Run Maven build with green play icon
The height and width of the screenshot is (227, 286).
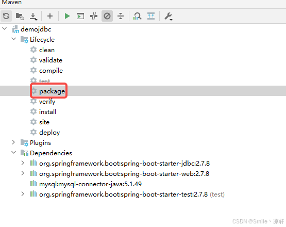click(67, 16)
